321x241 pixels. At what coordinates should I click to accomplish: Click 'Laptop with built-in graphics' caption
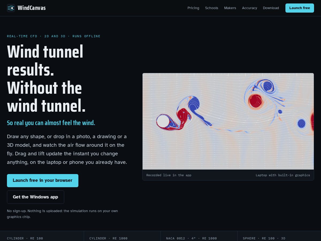pos(283,175)
